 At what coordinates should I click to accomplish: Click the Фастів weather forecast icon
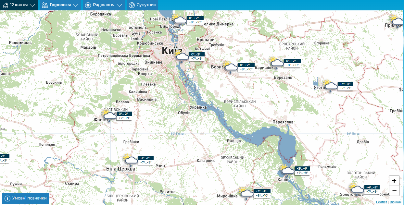109,115
